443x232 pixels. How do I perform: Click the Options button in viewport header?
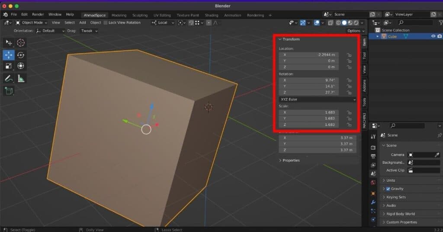[355, 31]
